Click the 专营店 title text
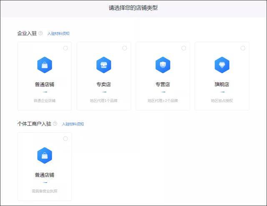 (x=163, y=84)
